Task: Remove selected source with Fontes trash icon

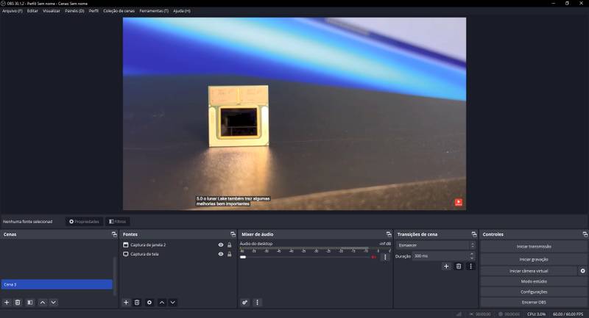Action: pyautogui.click(x=137, y=303)
